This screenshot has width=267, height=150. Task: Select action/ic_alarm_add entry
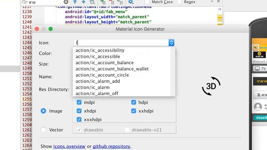(x=98, y=81)
